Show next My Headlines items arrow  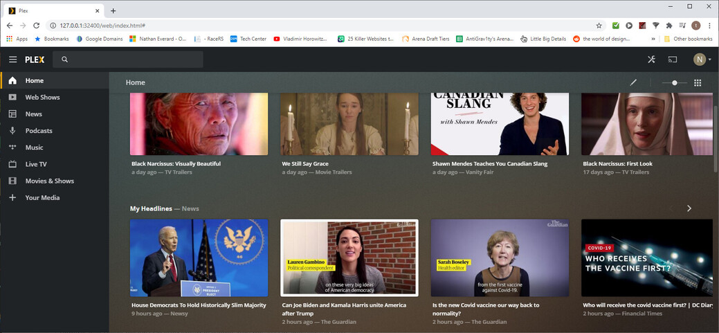pyautogui.click(x=689, y=208)
